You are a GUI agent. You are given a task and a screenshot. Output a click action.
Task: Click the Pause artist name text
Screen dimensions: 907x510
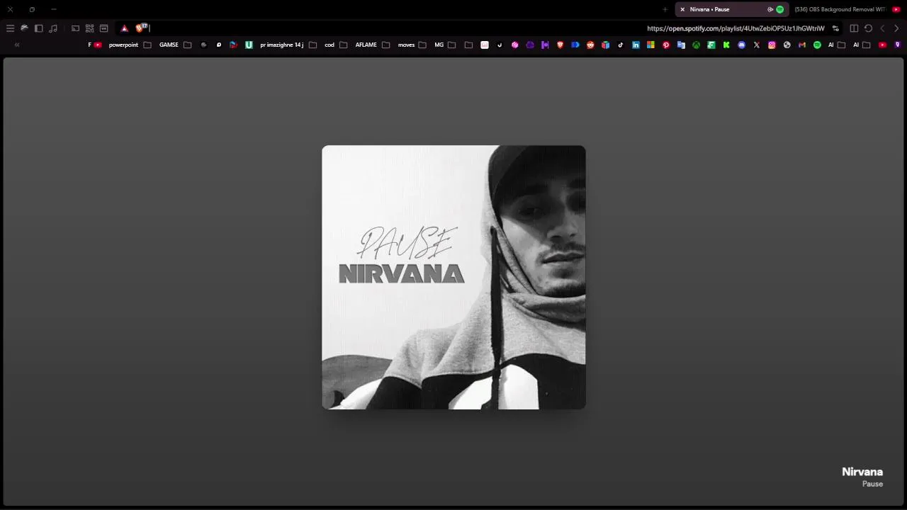[x=872, y=484]
